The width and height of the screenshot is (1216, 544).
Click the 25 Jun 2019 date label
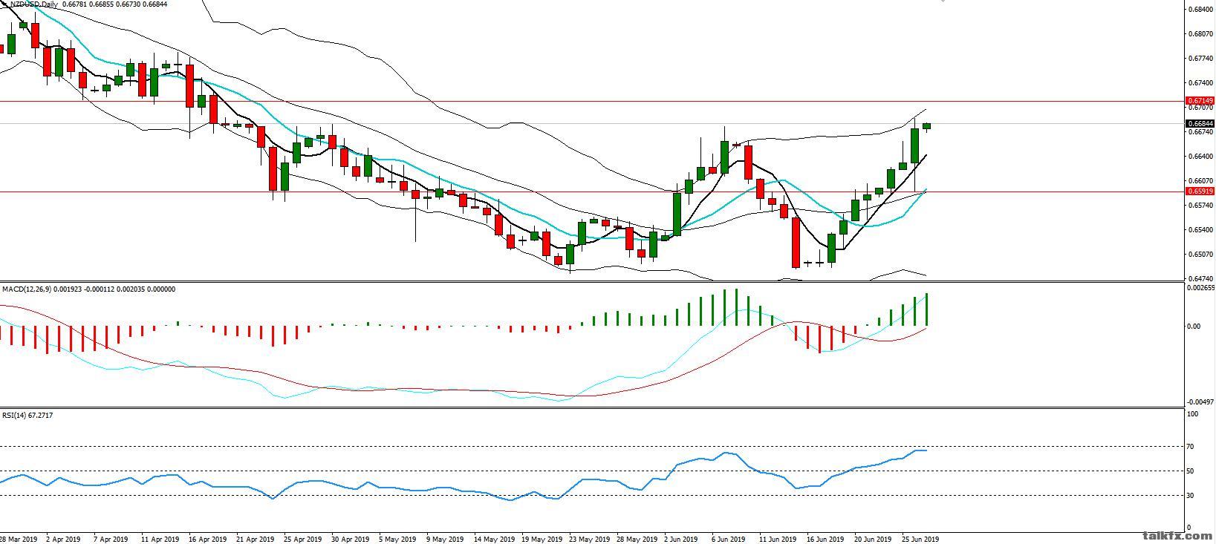[x=920, y=540]
